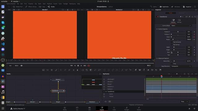The width and height of the screenshot is (198, 111).
Task: Adjust the Keyframes panel zoom slider
Action: coord(177,74)
